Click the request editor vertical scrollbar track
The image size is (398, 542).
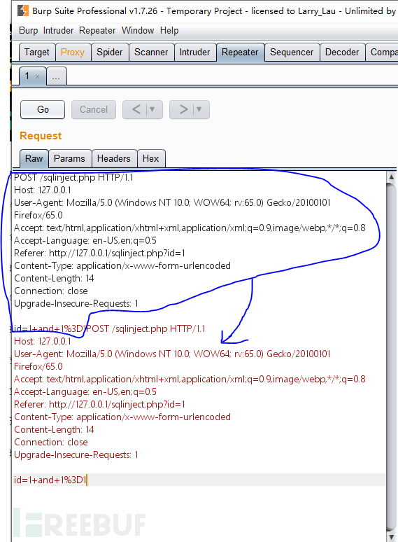[391, 356]
